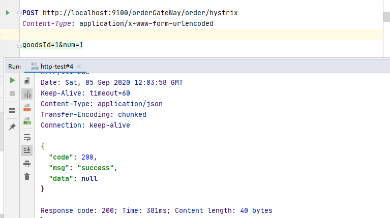This screenshot has width=390, height=218.
Task: Run the POST request from the gutter
Action: [x=8, y=12]
